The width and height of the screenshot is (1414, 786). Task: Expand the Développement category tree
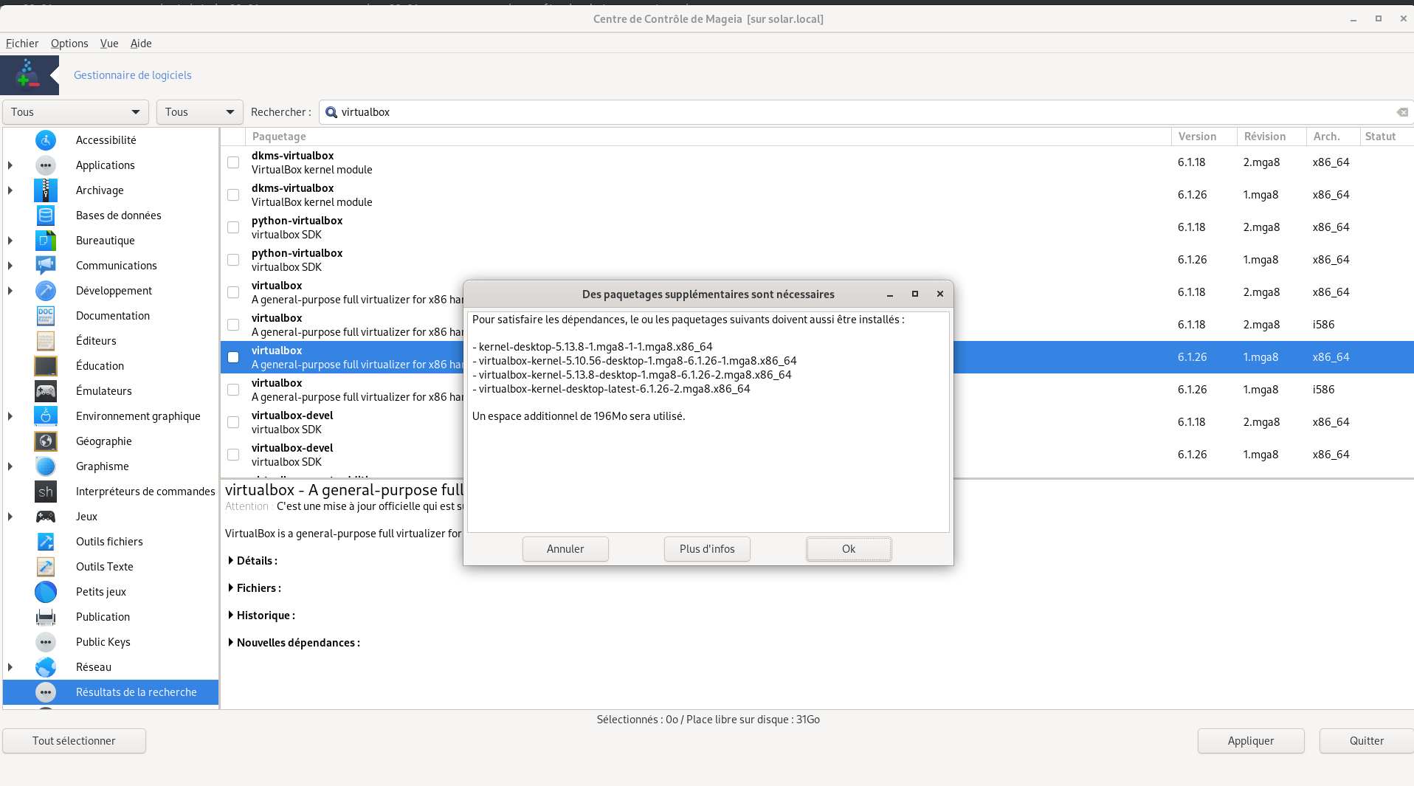coord(10,291)
